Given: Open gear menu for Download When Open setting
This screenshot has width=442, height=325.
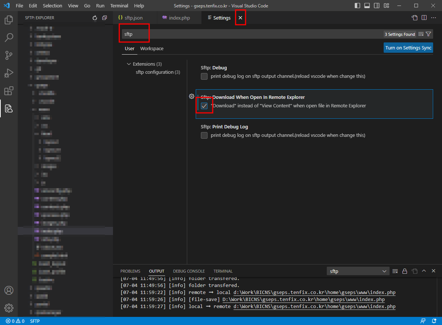Looking at the screenshot, I should coord(192,96).
